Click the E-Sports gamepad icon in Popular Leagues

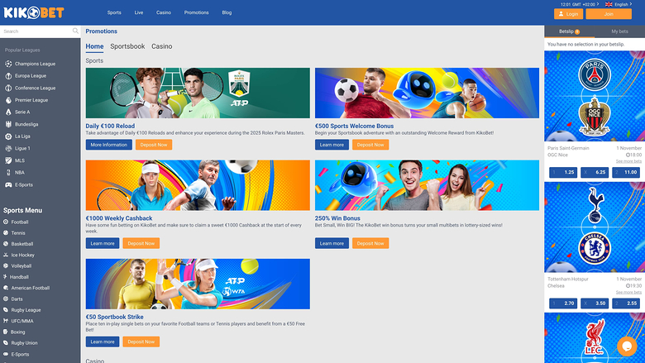click(x=8, y=184)
